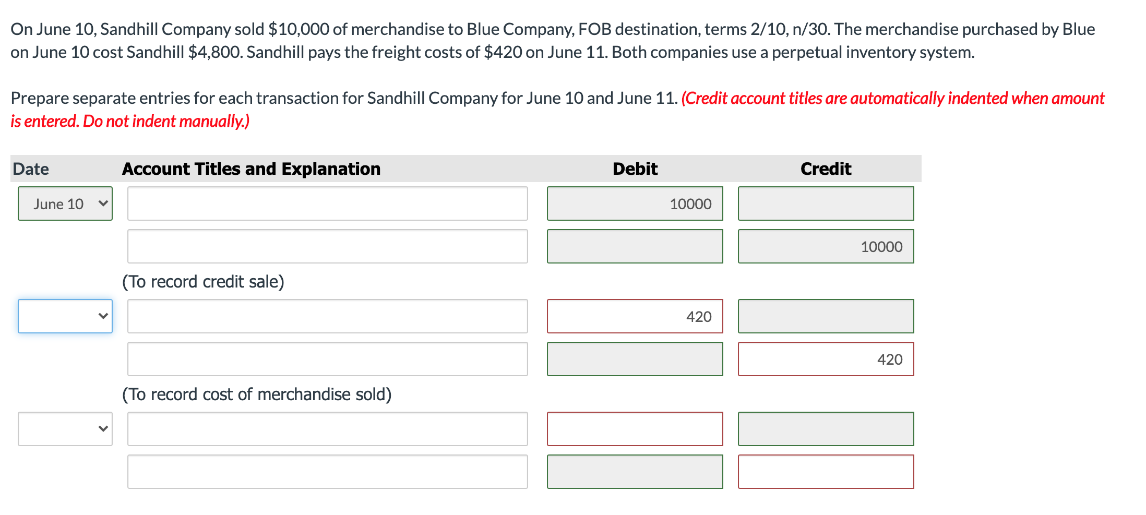Expand the empty date dropdown for freight entry
1146x515 pixels.
coord(65,316)
